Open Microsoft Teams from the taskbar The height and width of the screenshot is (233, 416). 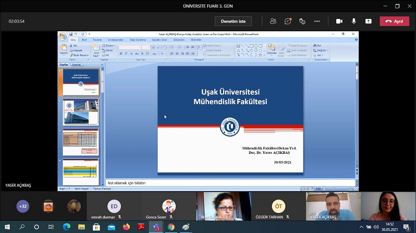(156, 227)
